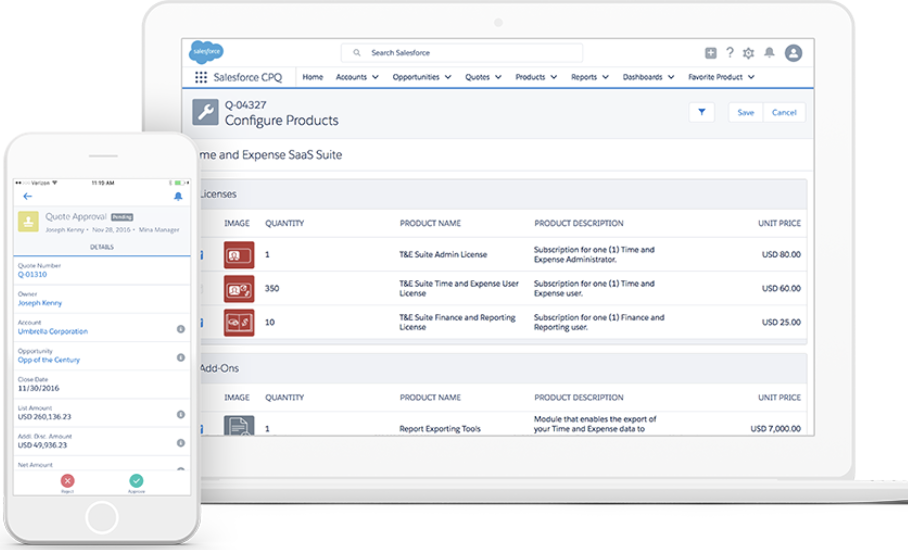Expand the Favorite Product dropdown arrow
This screenshot has height=550, width=908.
[751, 77]
